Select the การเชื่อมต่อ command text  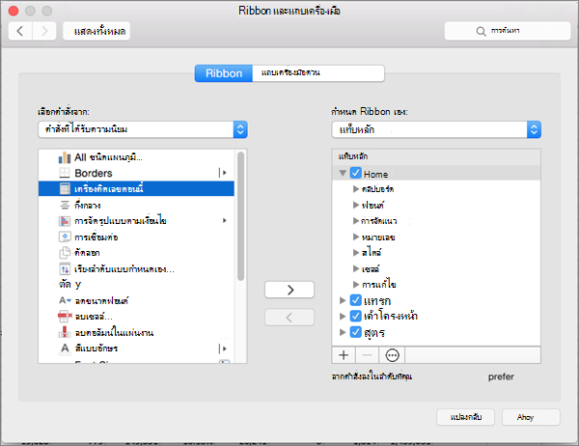(96, 237)
